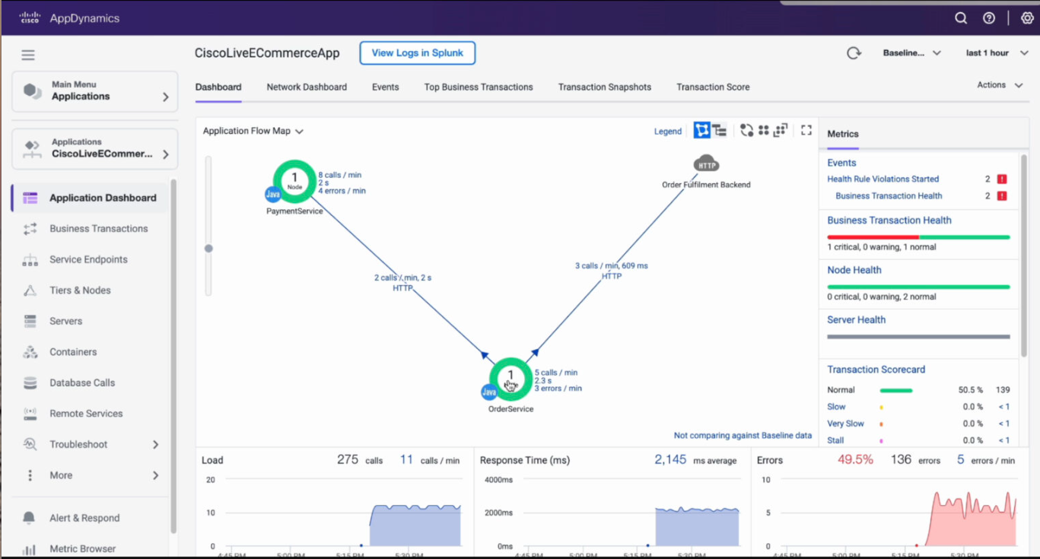Click the fit-to-view layout icon

tap(780, 131)
